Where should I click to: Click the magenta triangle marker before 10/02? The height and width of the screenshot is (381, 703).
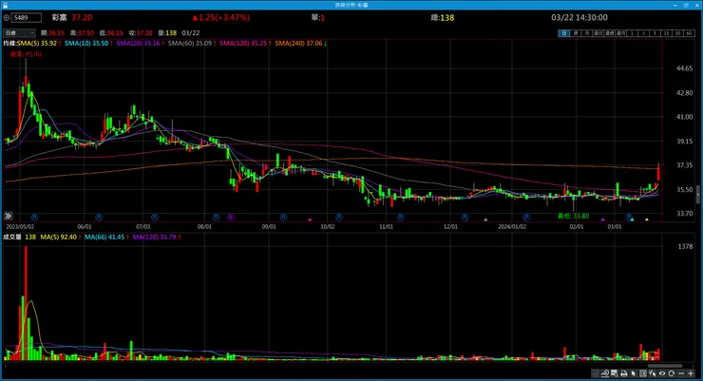click(x=310, y=219)
